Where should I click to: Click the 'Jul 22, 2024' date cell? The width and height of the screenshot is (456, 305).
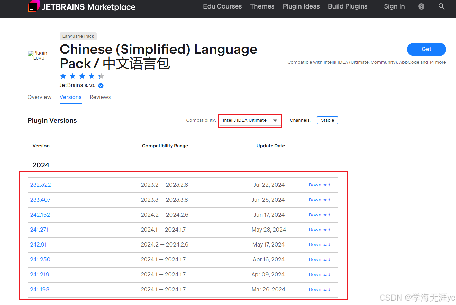coord(269,185)
